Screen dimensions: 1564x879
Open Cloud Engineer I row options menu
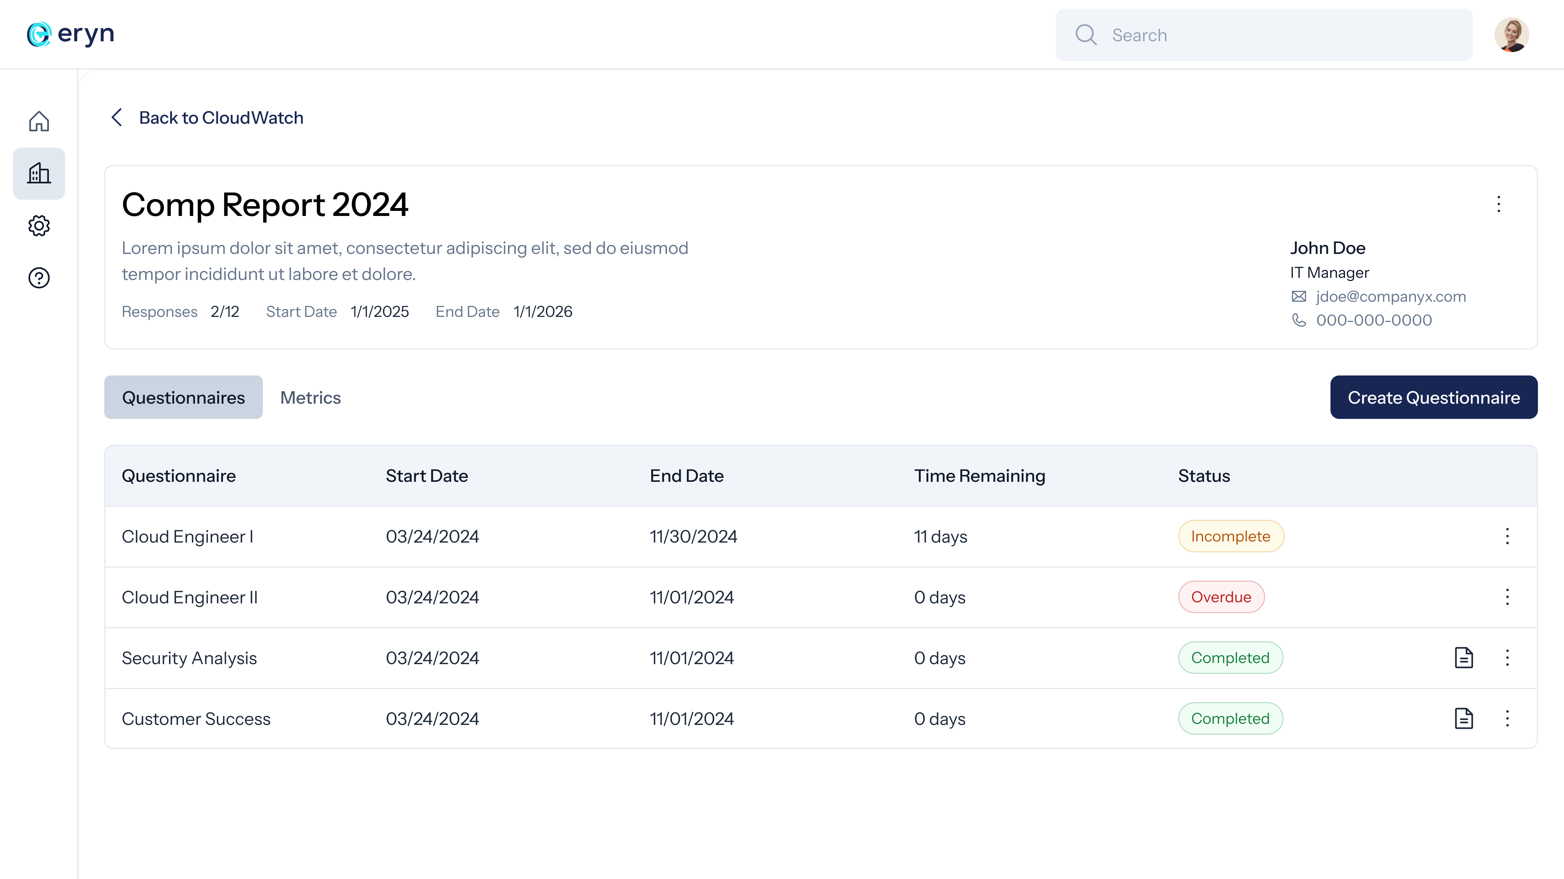(1507, 536)
